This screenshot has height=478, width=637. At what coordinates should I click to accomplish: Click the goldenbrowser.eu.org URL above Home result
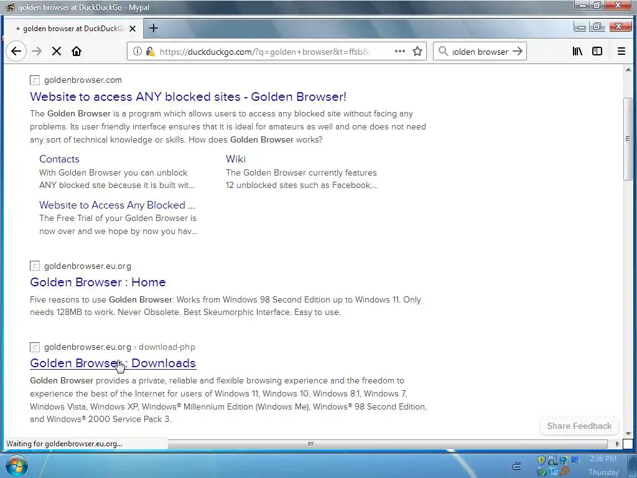coord(88,266)
